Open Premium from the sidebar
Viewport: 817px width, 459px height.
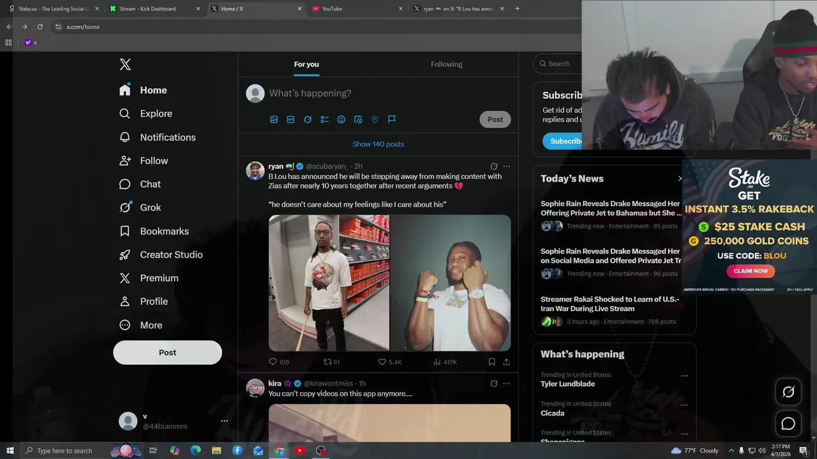[149, 278]
